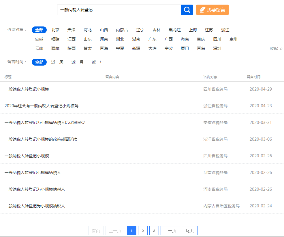Open 一般纳税人转登记小规模 dated 2020-02-26
This screenshot has height=237, width=284.
click(x=27, y=156)
